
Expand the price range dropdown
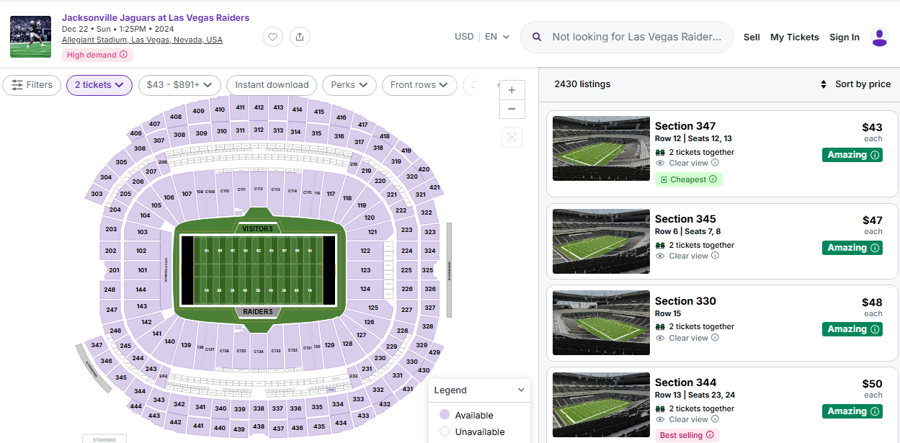point(179,85)
